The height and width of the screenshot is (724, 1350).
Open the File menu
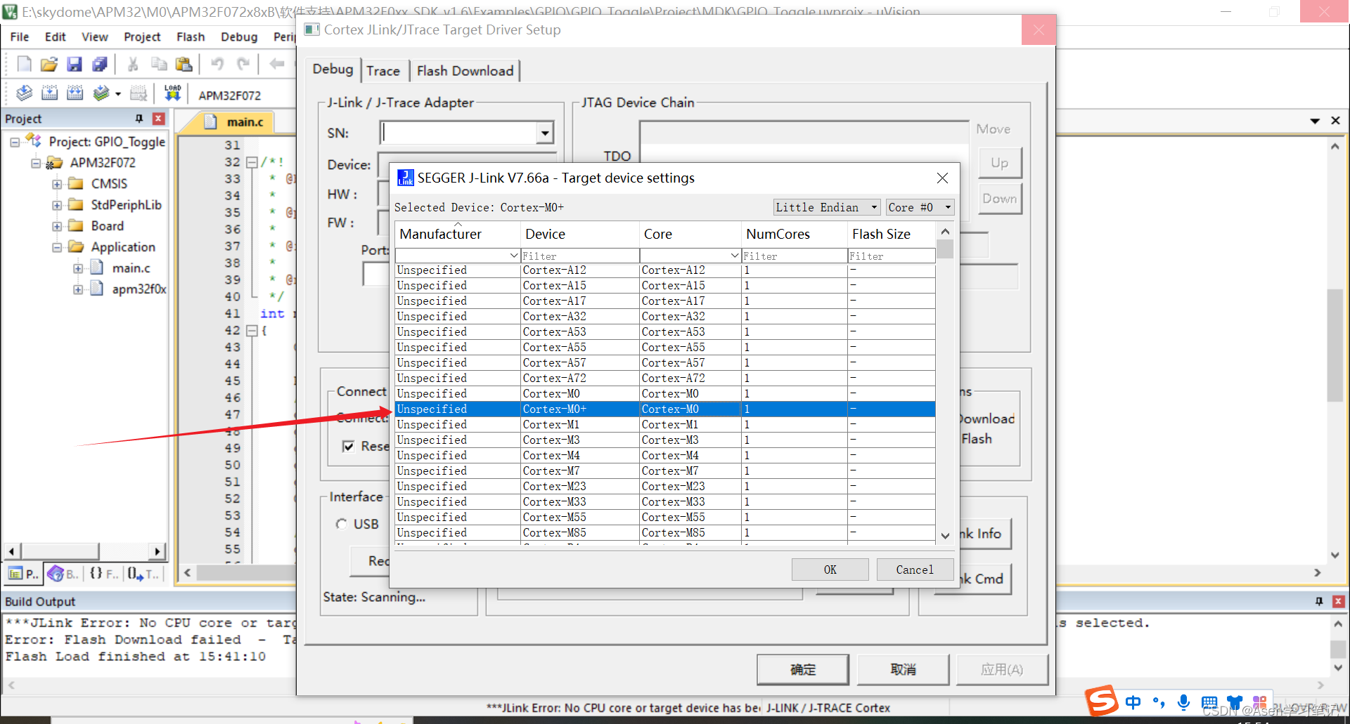point(20,37)
